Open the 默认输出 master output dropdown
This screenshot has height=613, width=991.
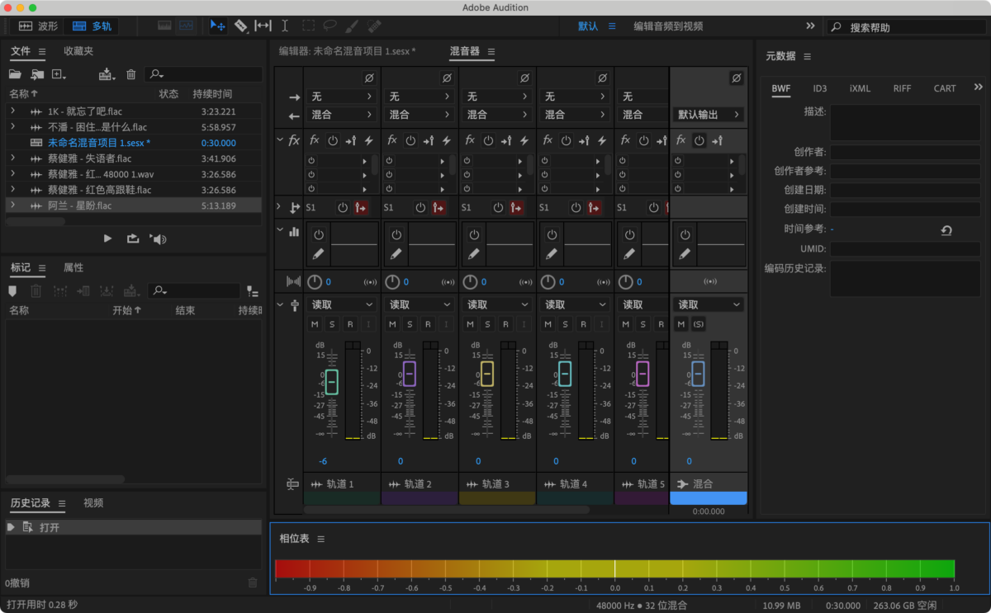pos(709,115)
